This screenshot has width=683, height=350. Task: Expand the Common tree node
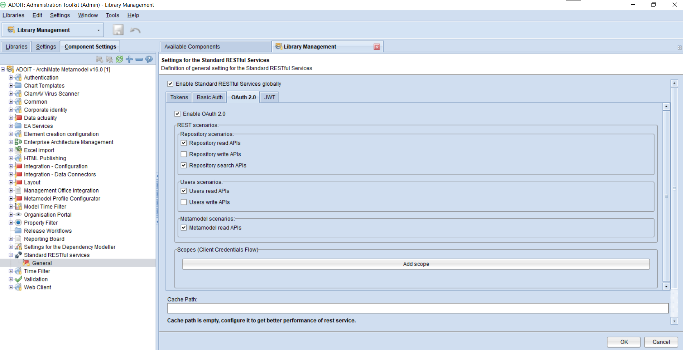click(x=11, y=101)
